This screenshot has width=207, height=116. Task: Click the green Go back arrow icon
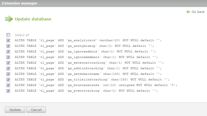pos(188,12)
